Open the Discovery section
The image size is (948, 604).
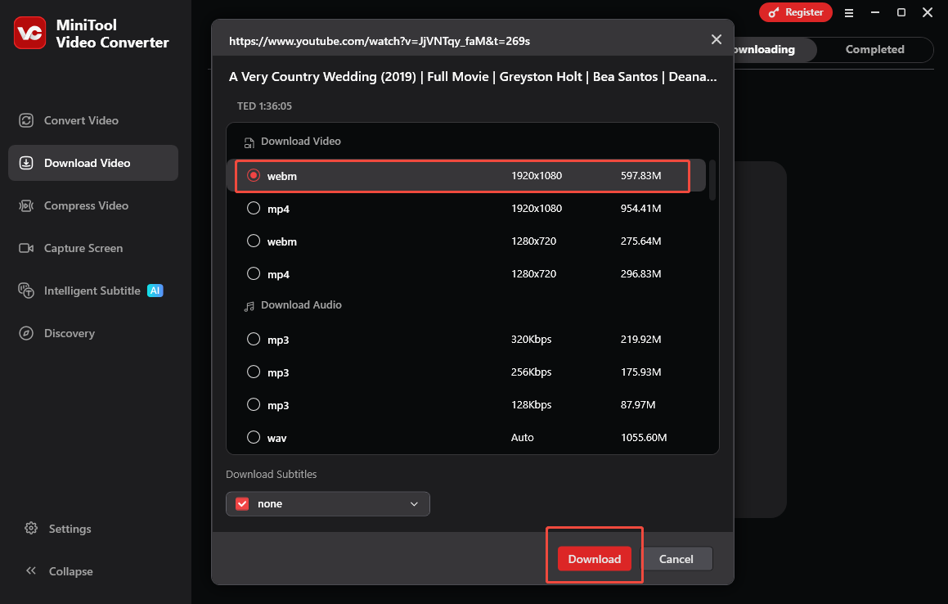(70, 333)
